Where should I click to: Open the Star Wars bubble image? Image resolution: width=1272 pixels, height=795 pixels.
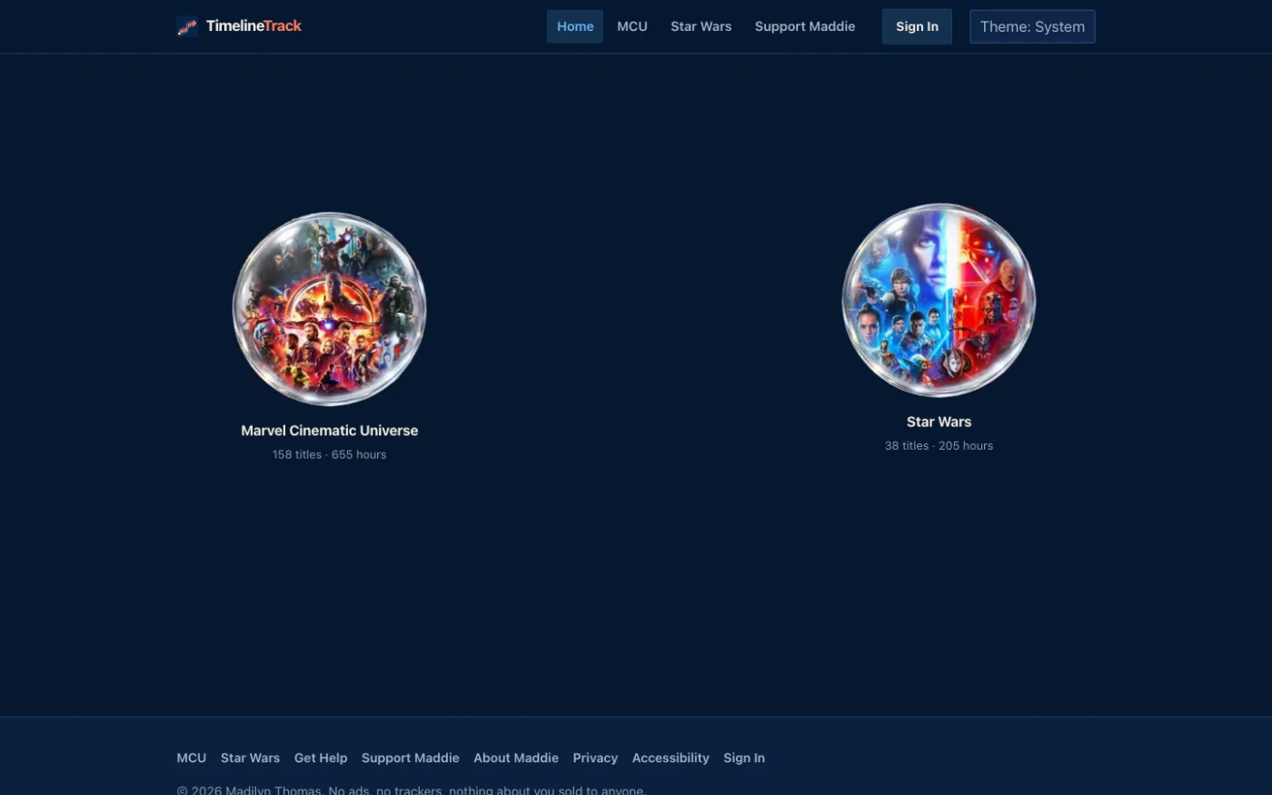[939, 300]
